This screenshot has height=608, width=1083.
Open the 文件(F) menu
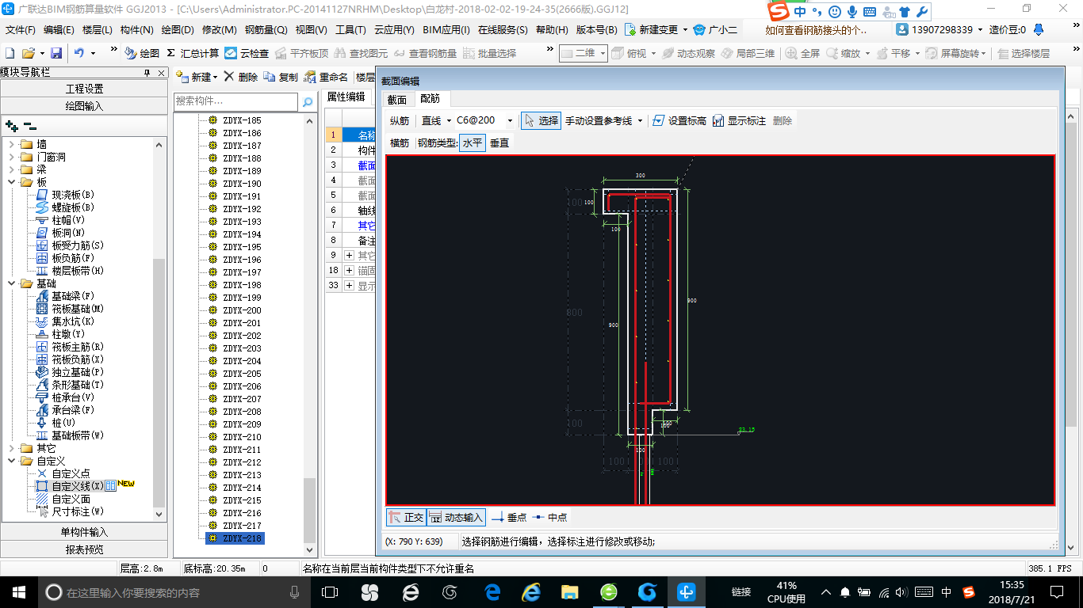[21, 29]
